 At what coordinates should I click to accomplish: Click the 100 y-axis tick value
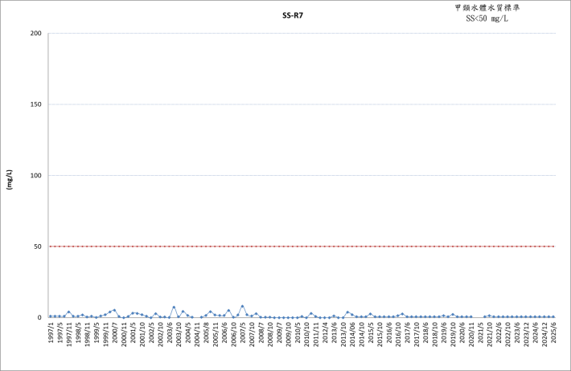pyautogui.click(x=35, y=175)
